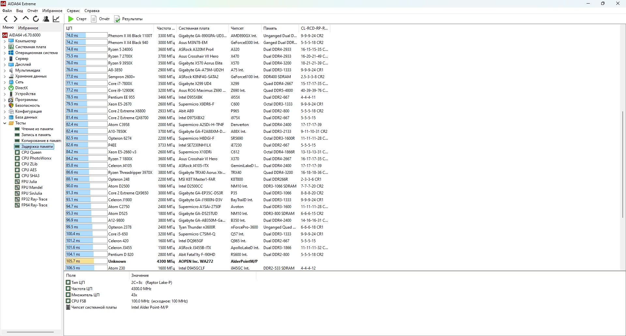Click the green Старт play icon
The width and height of the screenshot is (626, 336).
coord(71,19)
